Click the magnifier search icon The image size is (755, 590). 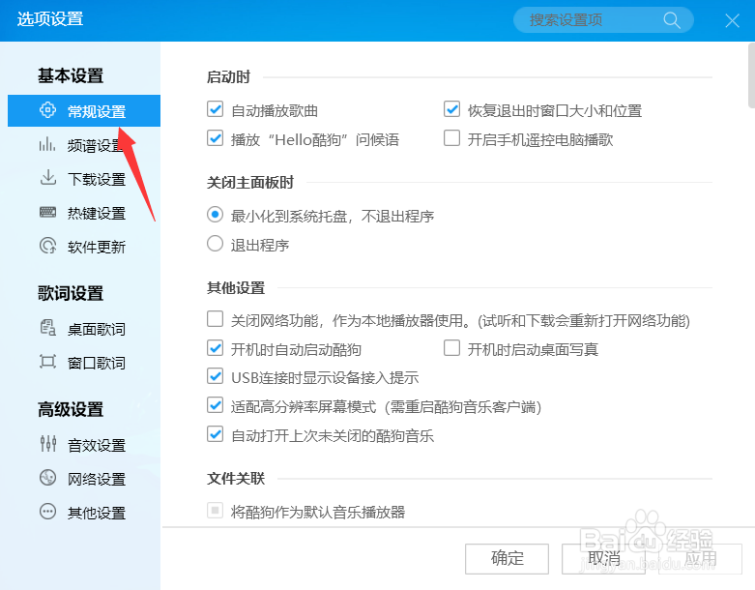(x=672, y=20)
